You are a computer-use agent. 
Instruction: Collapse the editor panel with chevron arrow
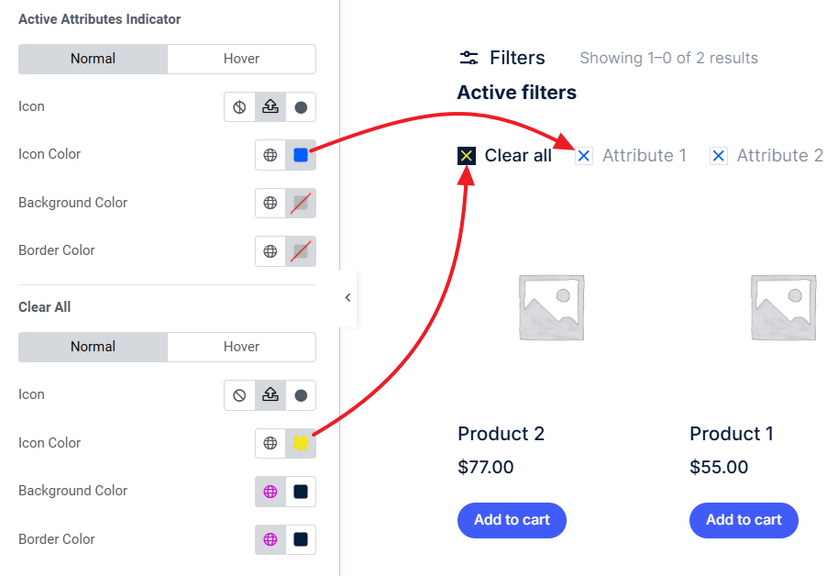[347, 297]
